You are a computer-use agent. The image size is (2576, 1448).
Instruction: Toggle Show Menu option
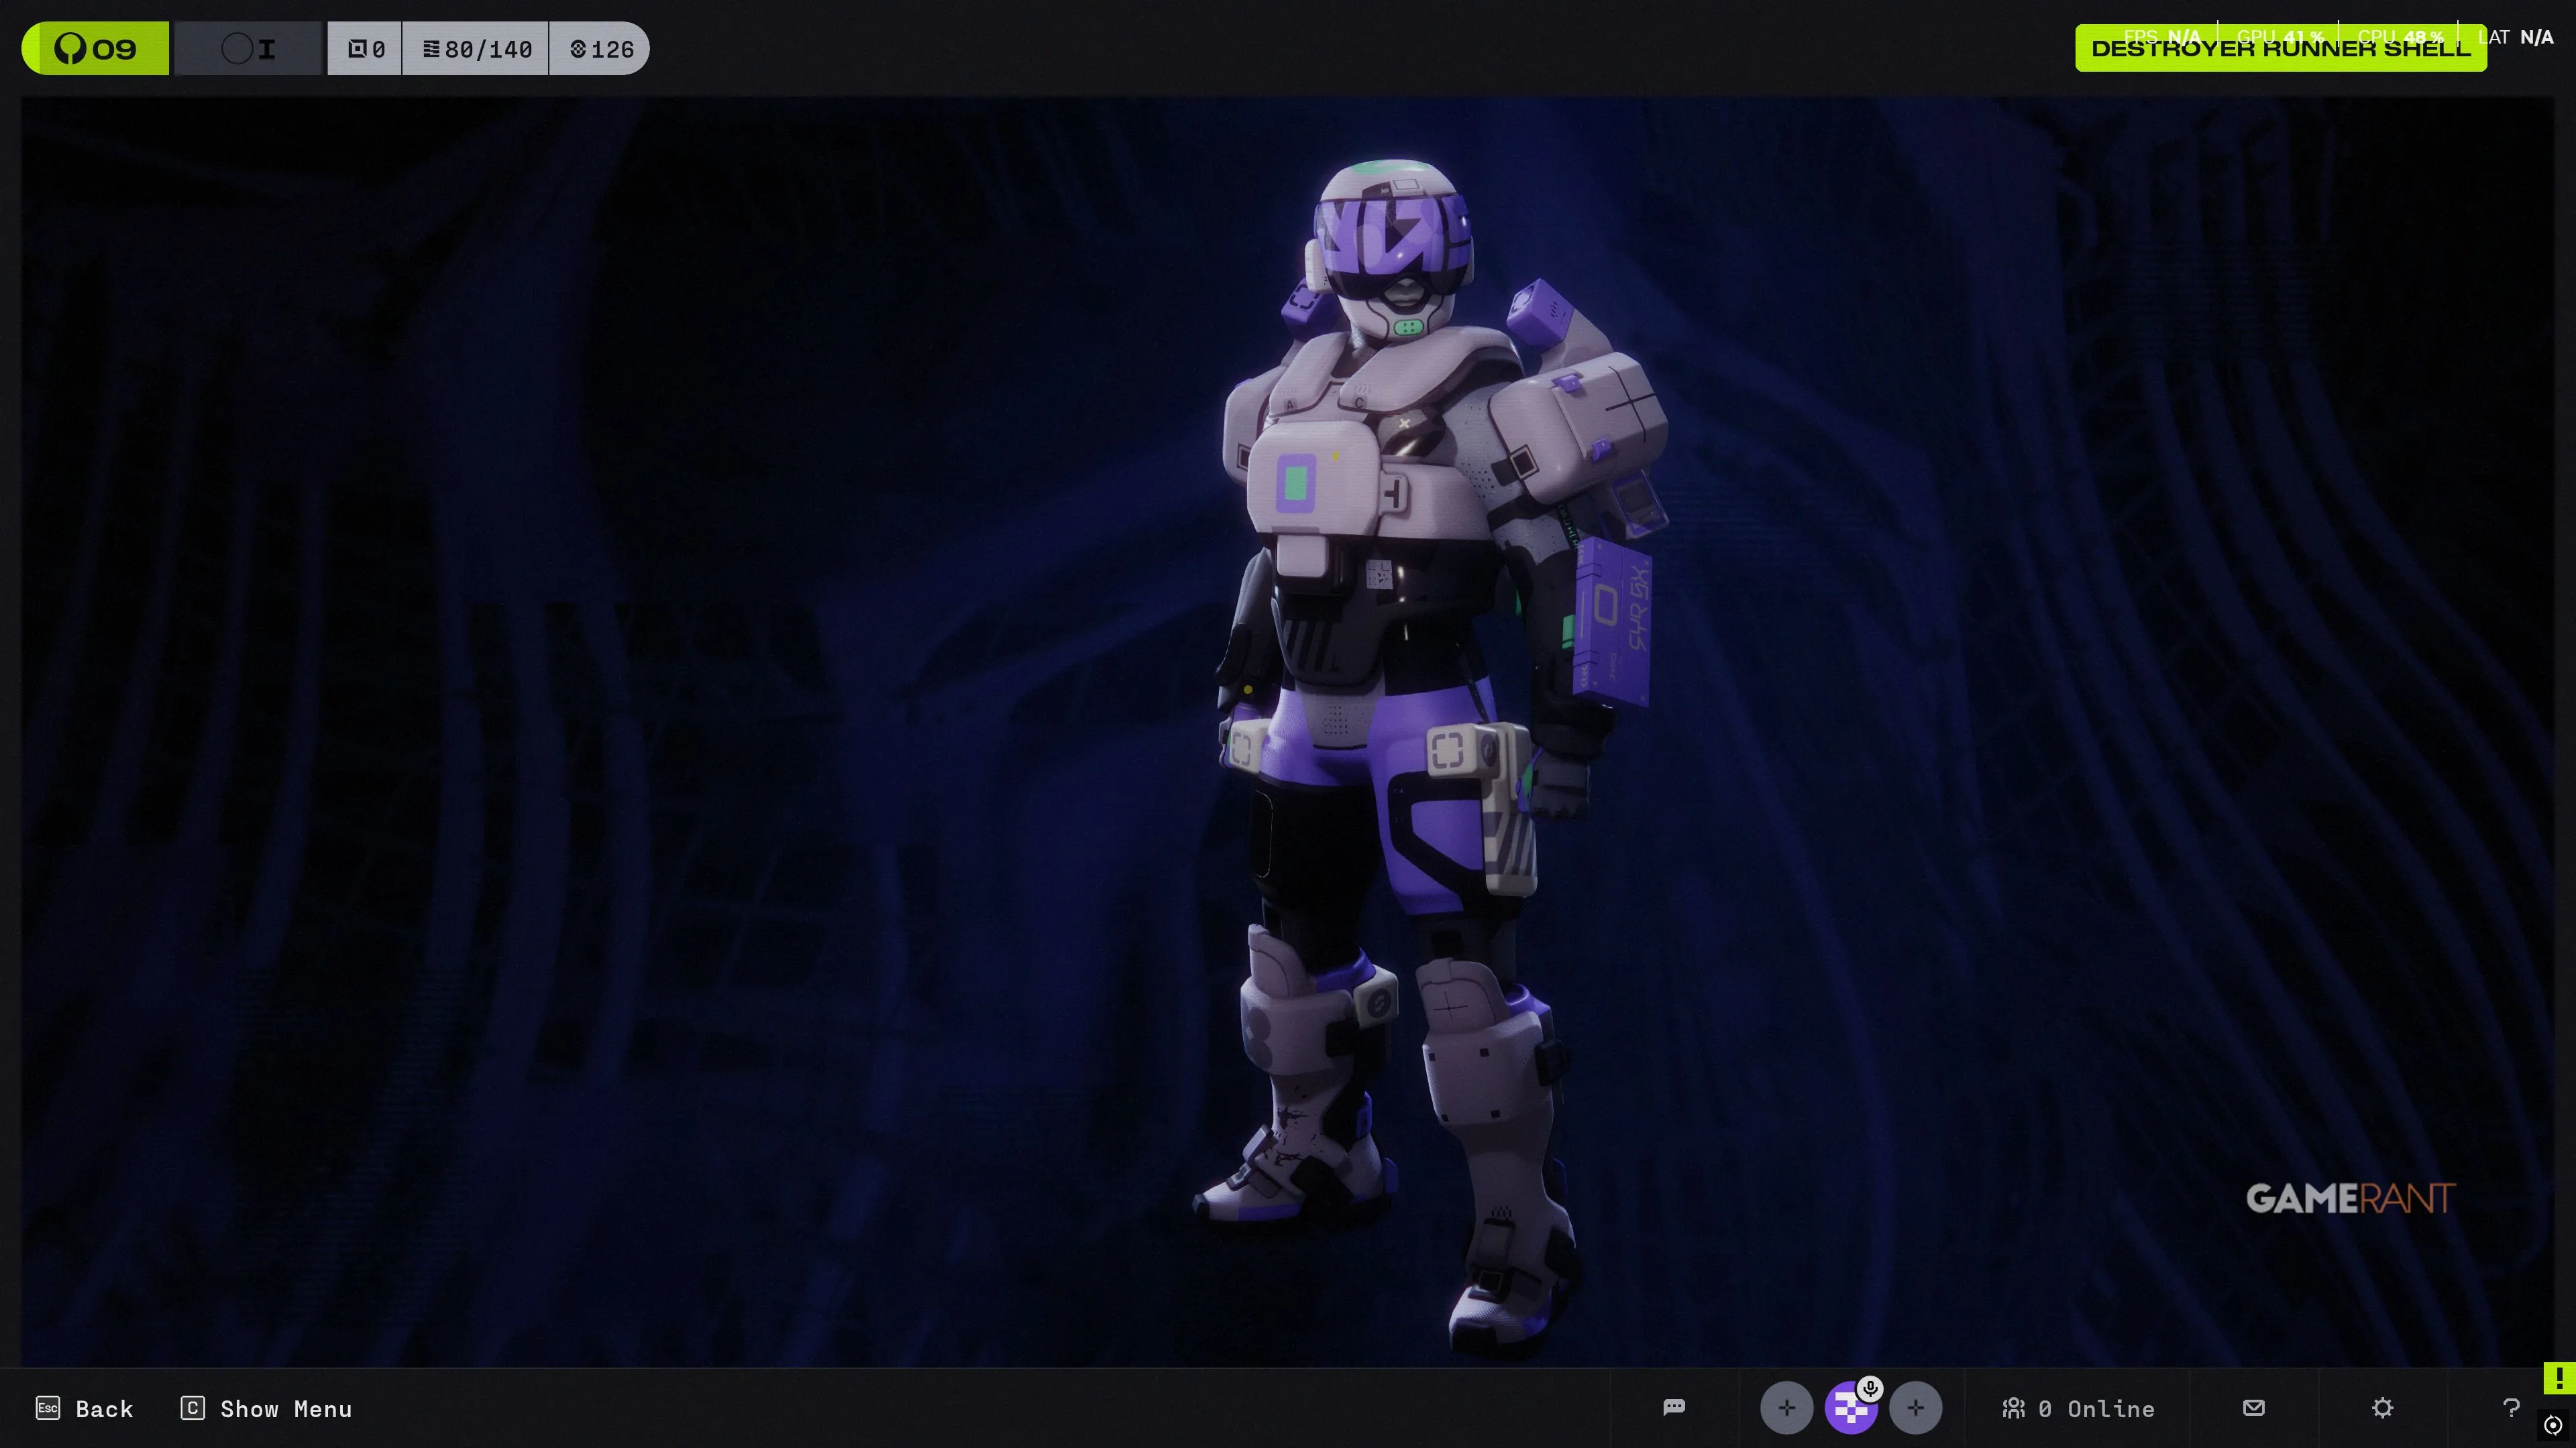point(266,1408)
